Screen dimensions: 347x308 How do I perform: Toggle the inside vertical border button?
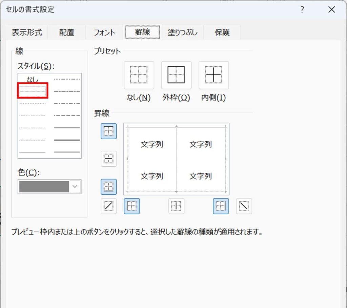(176, 206)
